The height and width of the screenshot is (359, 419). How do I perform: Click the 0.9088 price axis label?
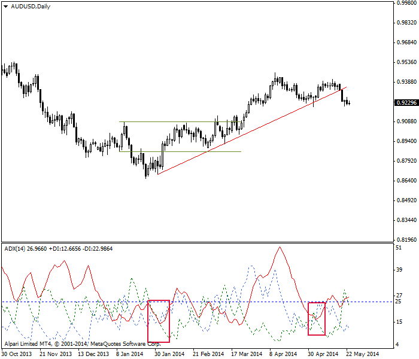[405, 122]
